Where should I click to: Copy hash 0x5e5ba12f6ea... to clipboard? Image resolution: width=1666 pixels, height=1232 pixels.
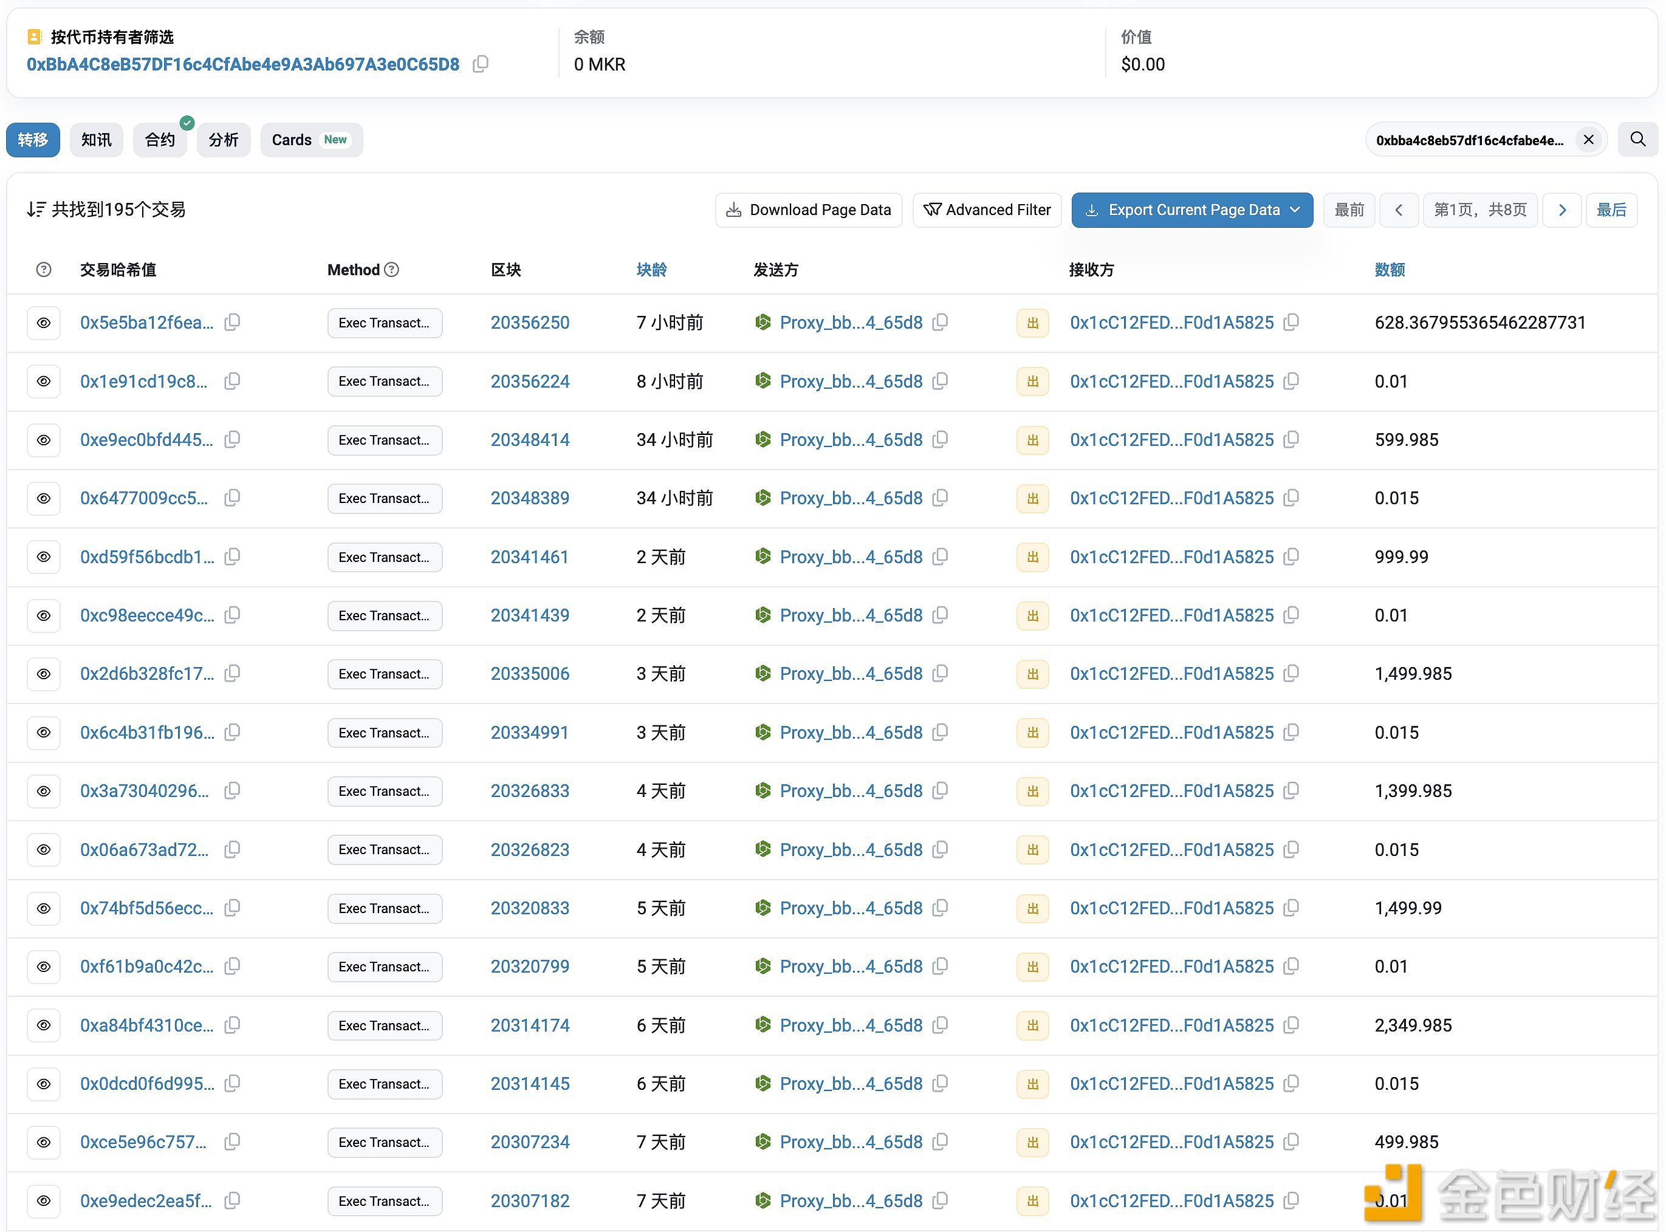(x=233, y=322)
